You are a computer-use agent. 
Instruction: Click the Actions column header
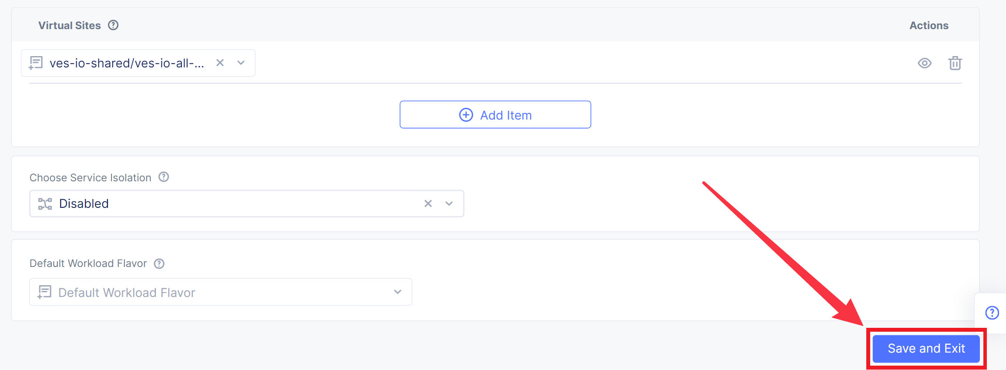click(x=929, y=25)
